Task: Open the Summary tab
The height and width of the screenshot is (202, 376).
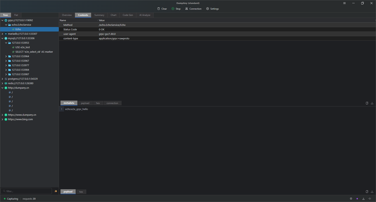Action: [x=99, y=15]
